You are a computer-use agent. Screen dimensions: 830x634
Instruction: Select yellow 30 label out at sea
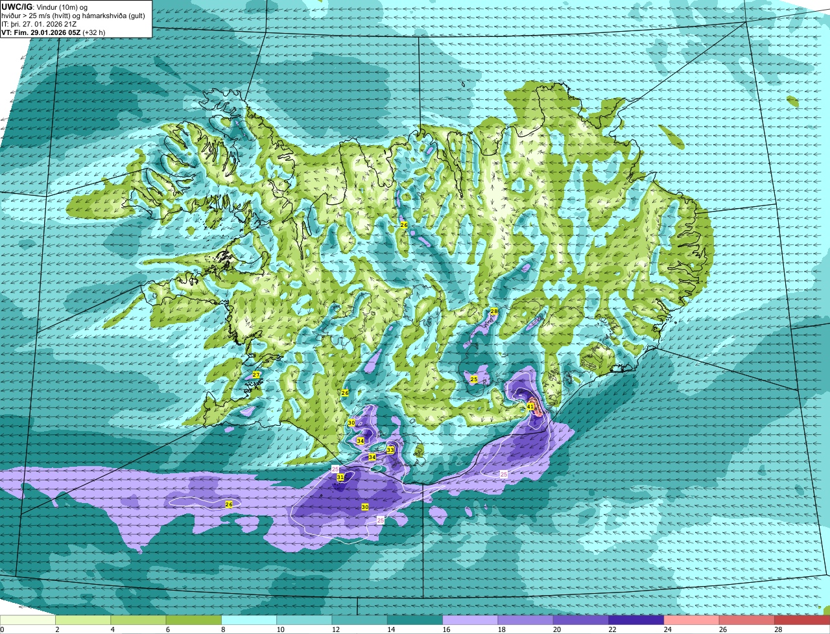tap(365, 507)
